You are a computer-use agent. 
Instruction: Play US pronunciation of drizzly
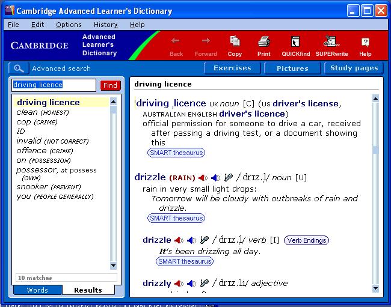tap(191, 284)
